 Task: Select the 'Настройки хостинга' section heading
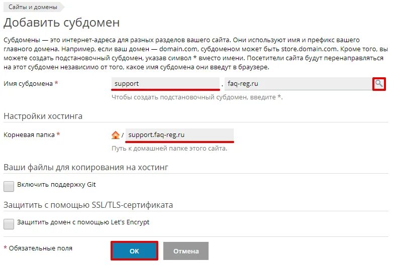point(43,116)
